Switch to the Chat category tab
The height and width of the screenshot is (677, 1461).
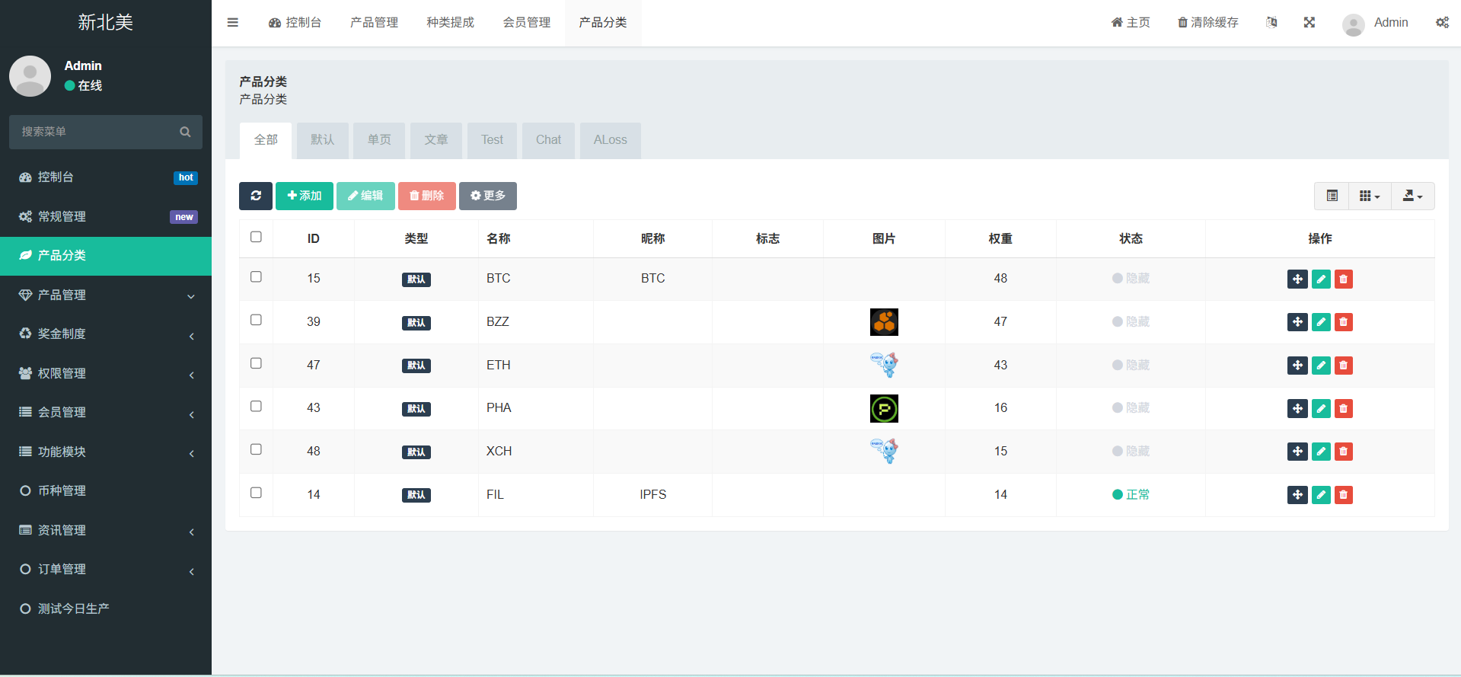pos(548,140)
